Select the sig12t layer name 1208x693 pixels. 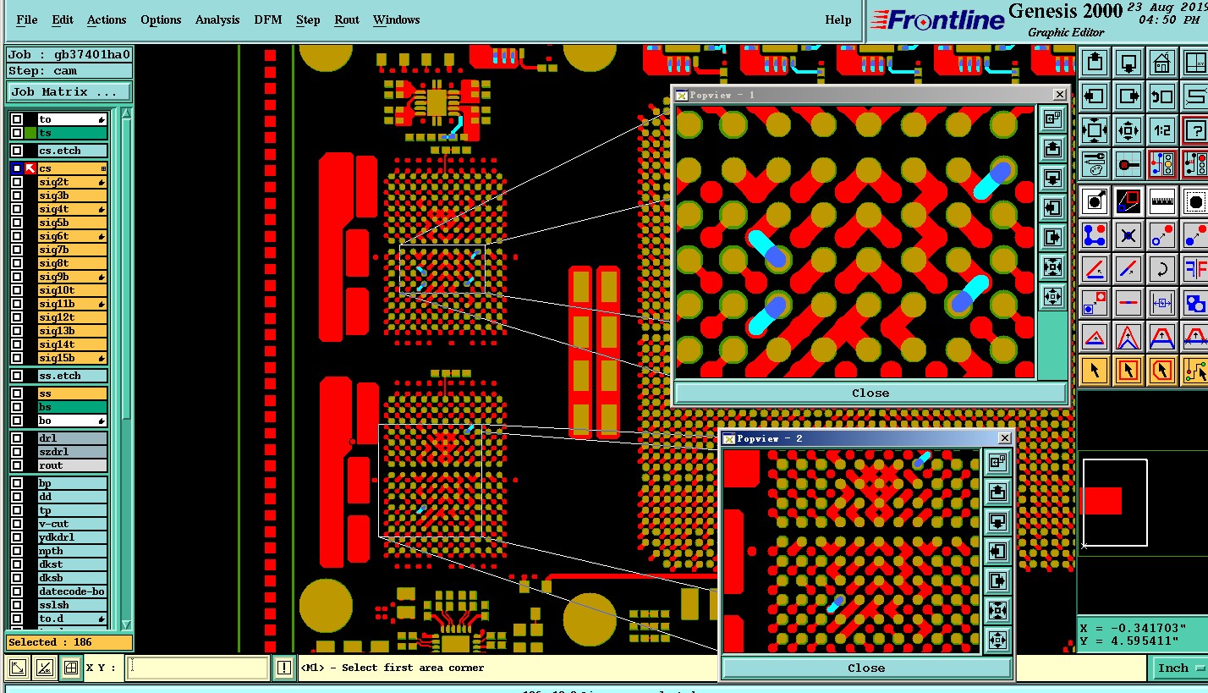72,317
